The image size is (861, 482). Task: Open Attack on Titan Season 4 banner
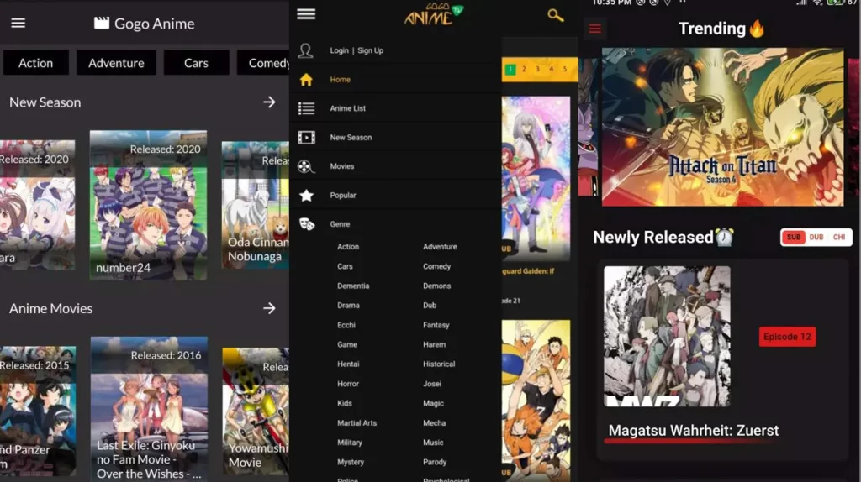(722, 127)
